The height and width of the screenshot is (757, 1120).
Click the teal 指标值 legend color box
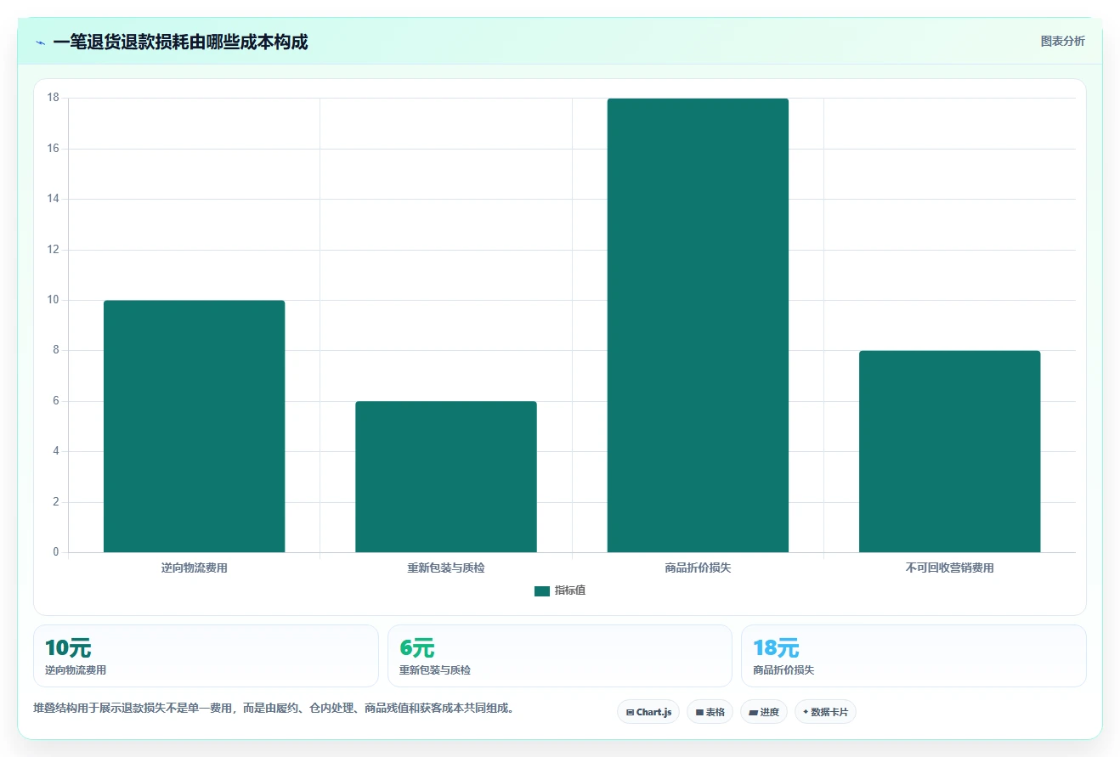click(542, 591)
